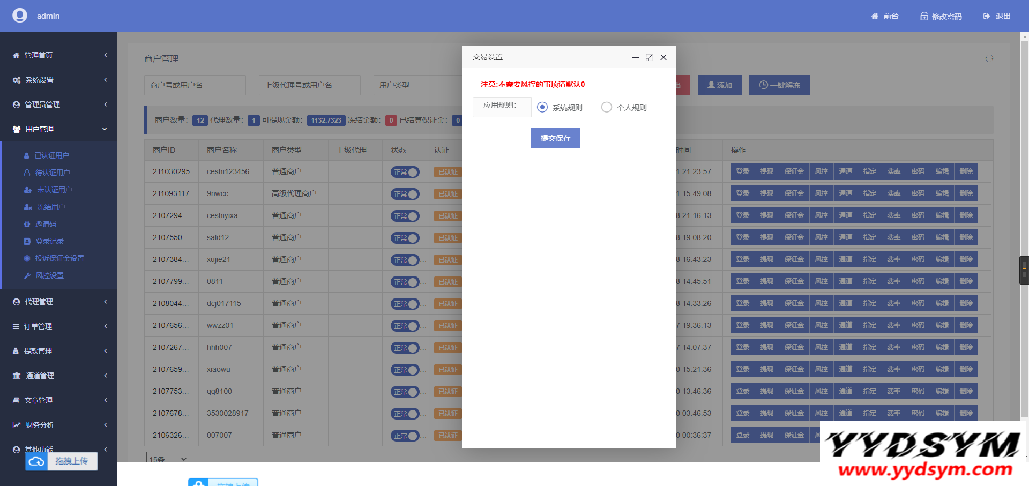Image resolution: width=1029 pixels, height=486 pixels.
Task: Click the 添加 button
Action: point(719,85)
